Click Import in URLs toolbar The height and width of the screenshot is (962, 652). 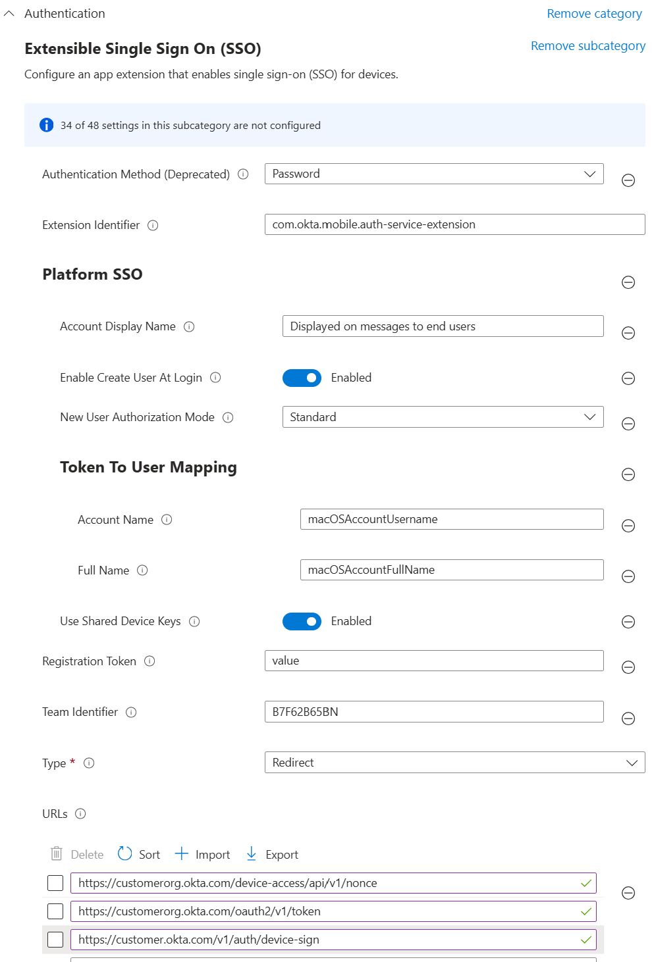(203, 854)
